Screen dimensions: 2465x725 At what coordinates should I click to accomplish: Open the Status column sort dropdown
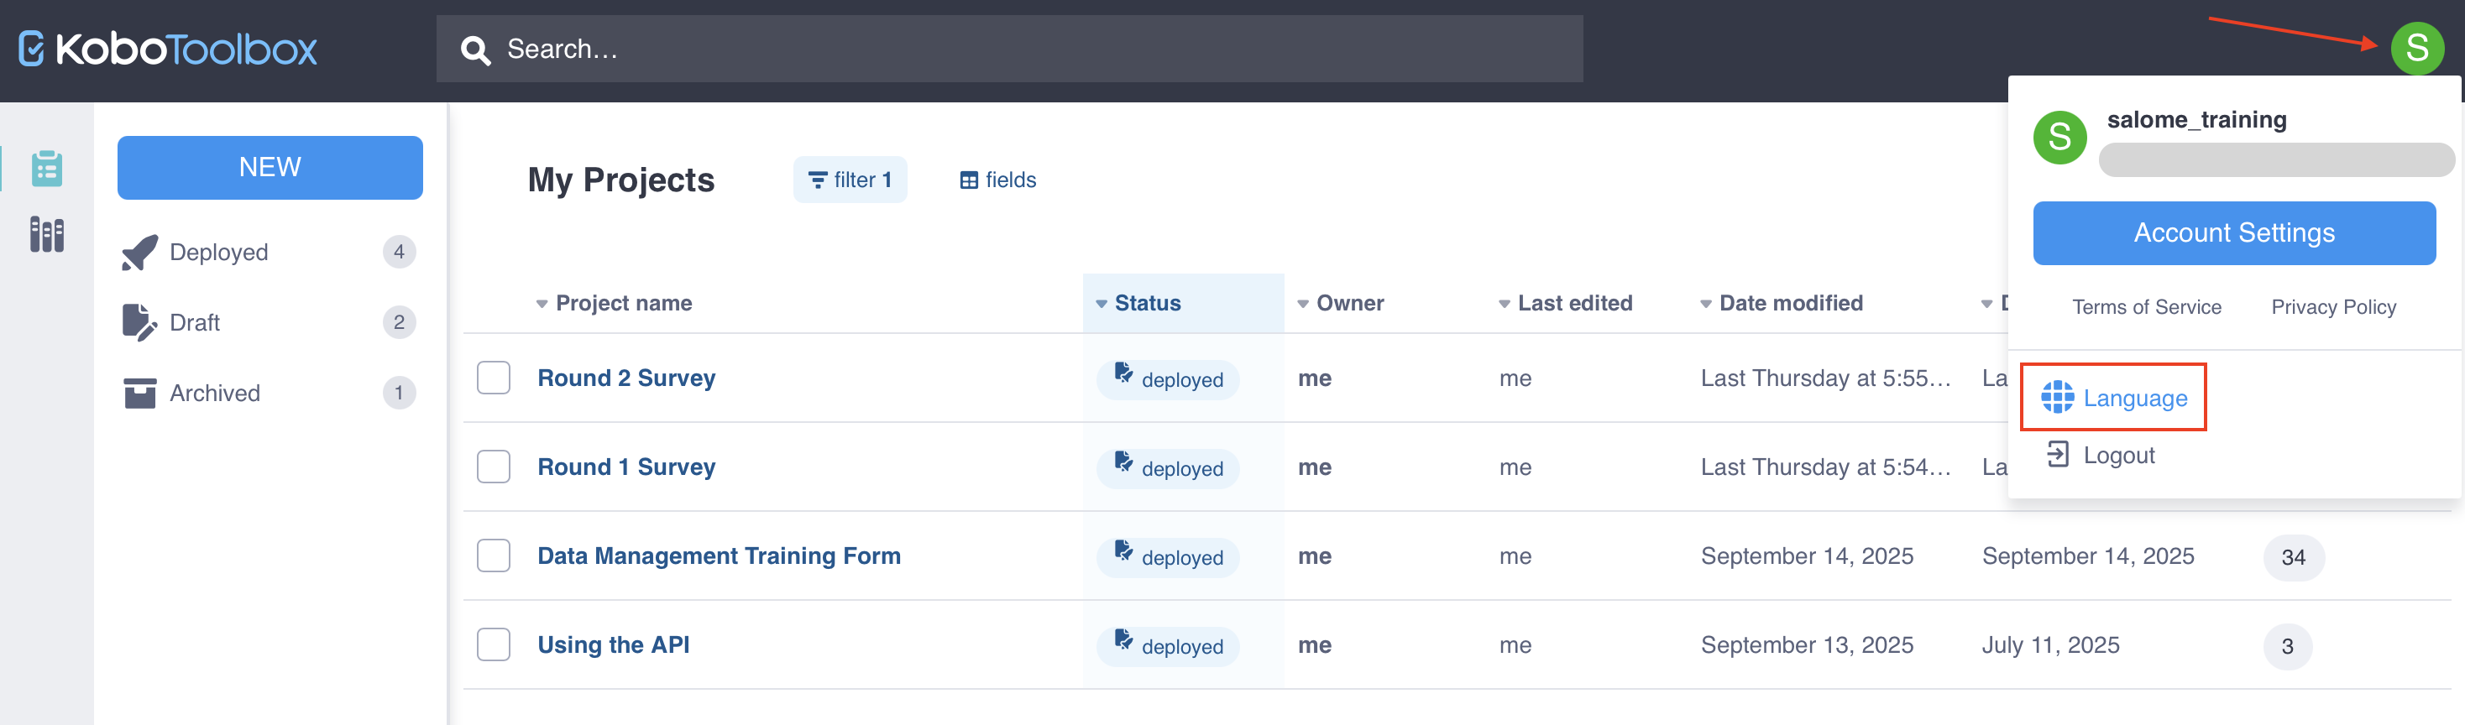point(1102,304)
